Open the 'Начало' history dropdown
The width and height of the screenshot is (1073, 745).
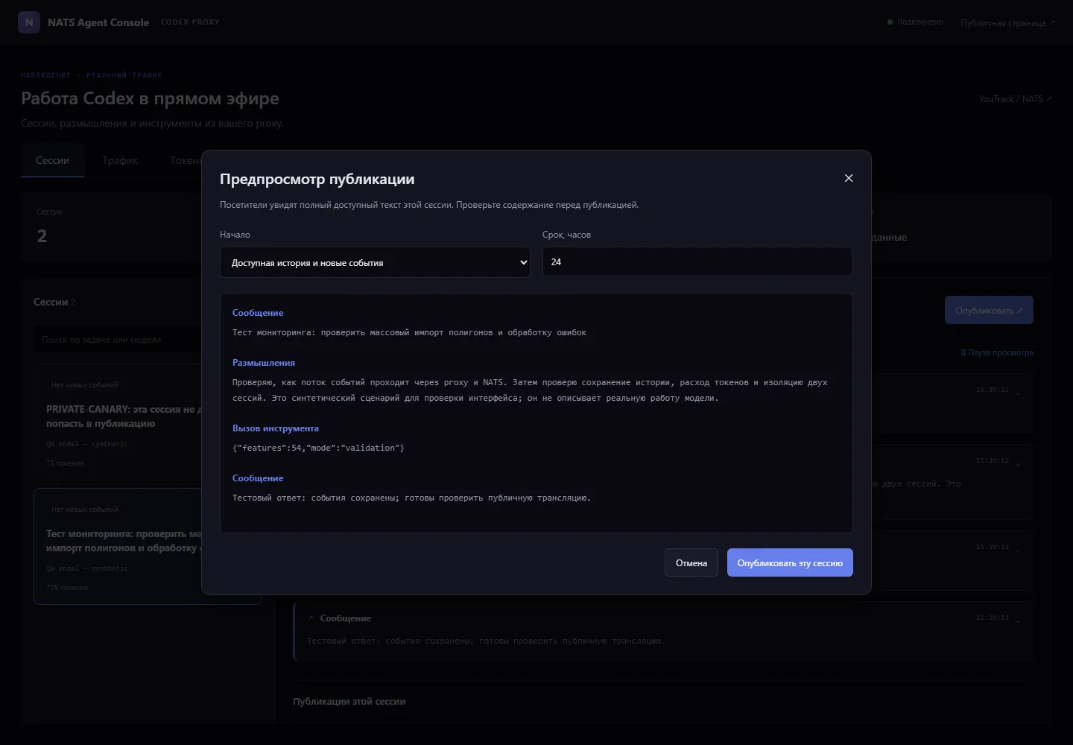pyautogui.click(x=375, y=262)
